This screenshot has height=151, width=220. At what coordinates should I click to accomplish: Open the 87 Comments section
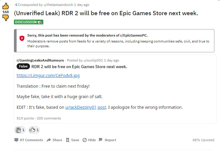29,140
